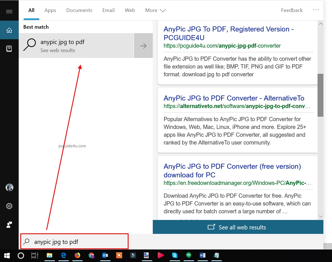
Task: Switch to the Documents tab
Action: (x=79, y=10)
